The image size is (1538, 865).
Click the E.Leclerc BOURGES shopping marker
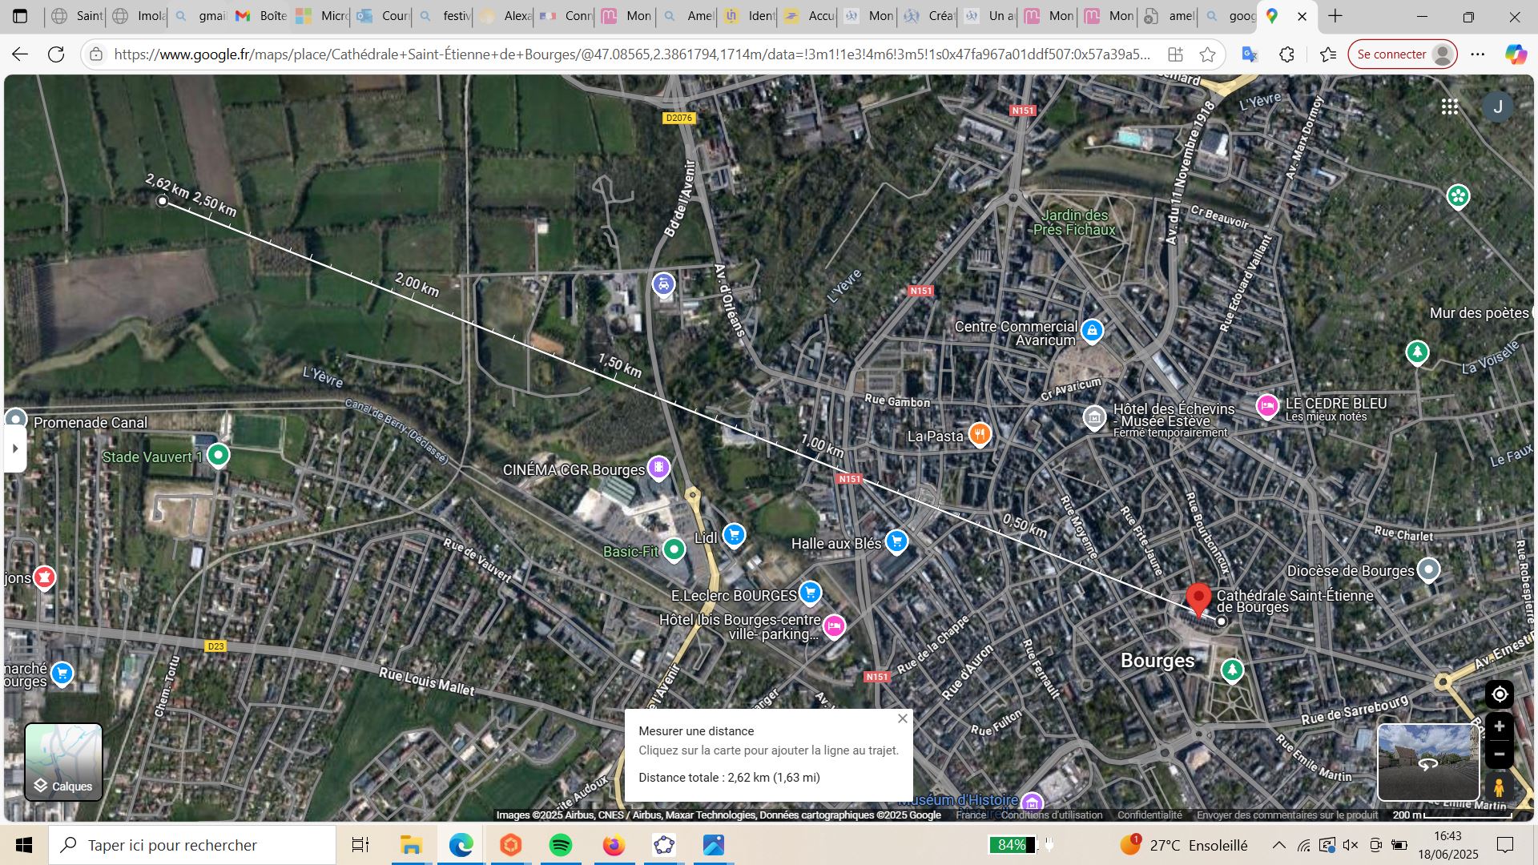pyautogui.click(x=811, y=593)
